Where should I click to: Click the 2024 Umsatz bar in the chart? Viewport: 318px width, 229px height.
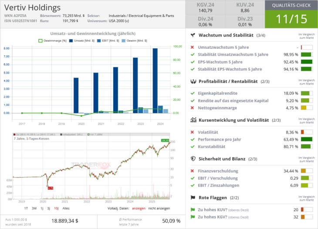tap(155, 81)
